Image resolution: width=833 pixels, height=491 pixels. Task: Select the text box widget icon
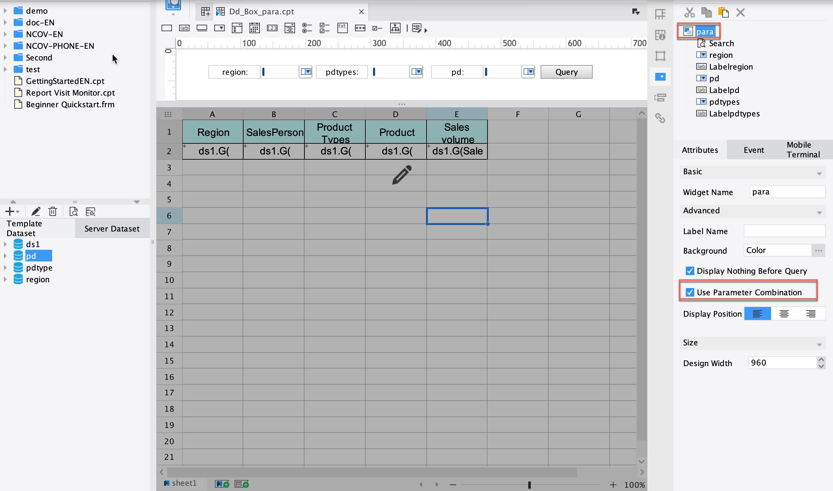click(x=167, y=28)
